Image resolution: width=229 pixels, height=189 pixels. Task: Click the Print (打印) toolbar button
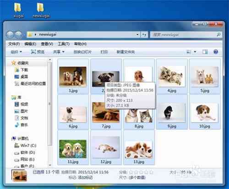(104, 52)
